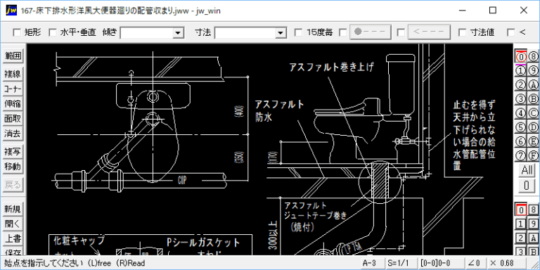This screenshot has height=270, width=540.
Task: Click into the 寸法 input field
Action: coord(245,33)
